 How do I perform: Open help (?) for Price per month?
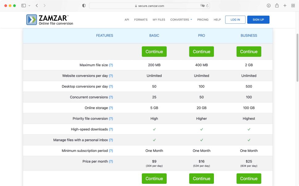coord(111,161)
